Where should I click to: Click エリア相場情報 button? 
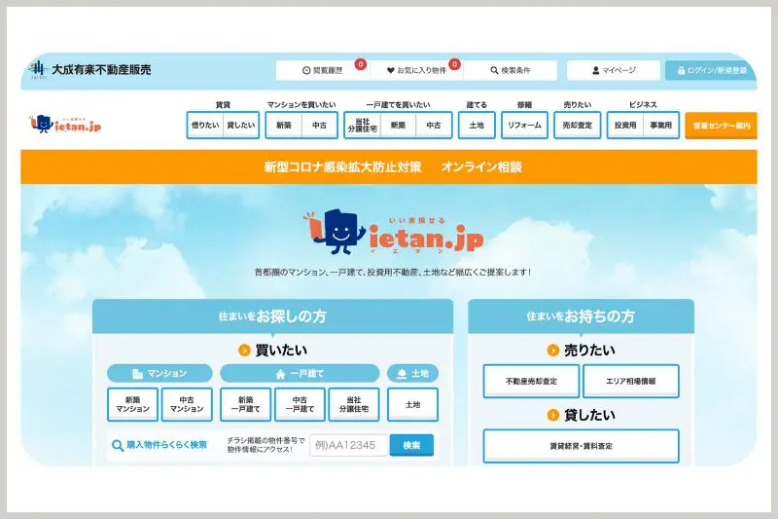[630, 381]
